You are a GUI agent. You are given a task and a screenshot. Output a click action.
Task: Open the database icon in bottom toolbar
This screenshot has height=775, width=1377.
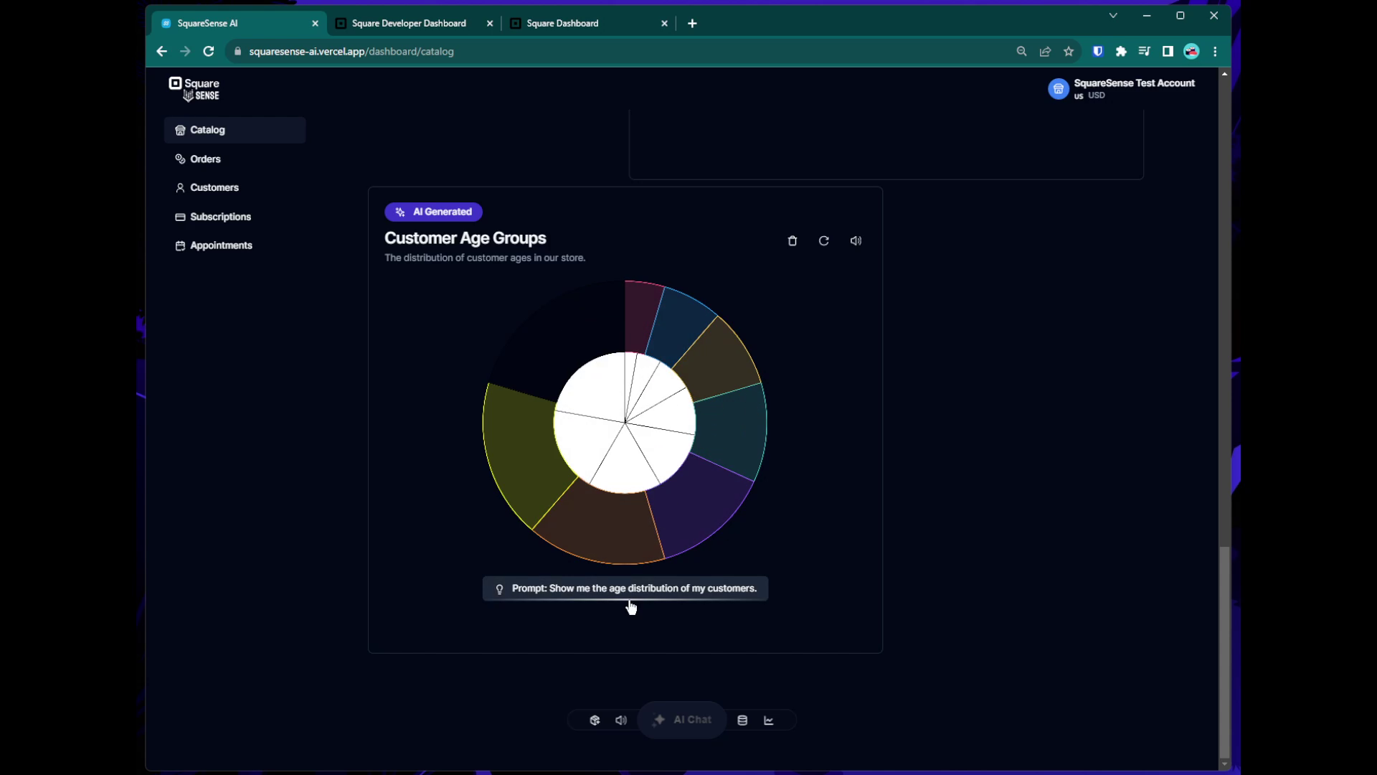(x=742, y=720)
